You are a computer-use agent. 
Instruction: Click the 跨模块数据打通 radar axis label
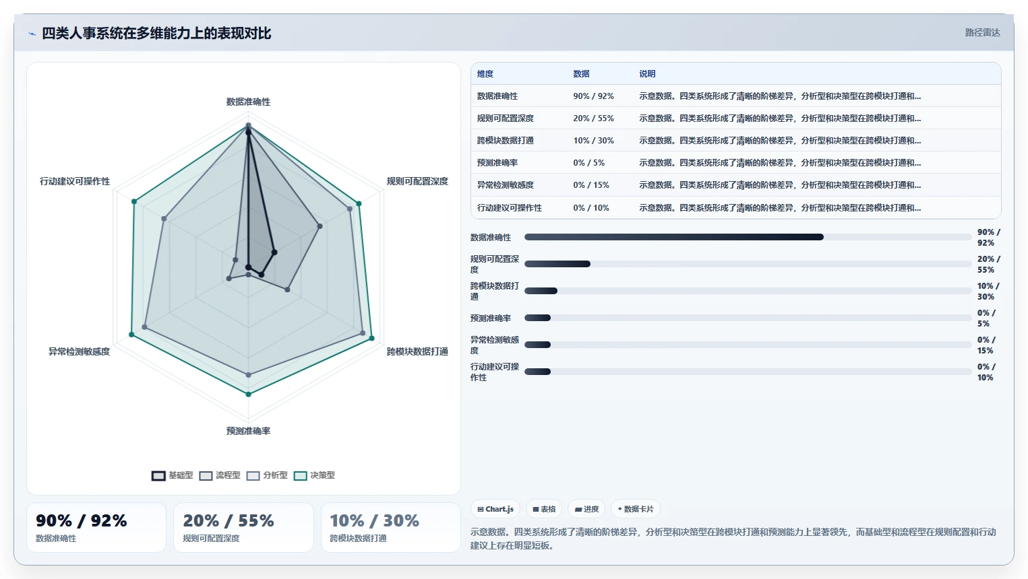[x=417, y=351]
